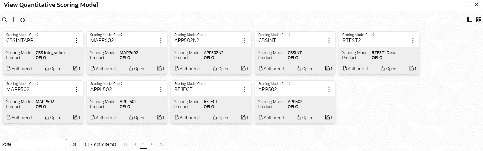Open the three-dot menu on MAPP602 card
This screenshot has height=151, width=483.
(161, 40)
